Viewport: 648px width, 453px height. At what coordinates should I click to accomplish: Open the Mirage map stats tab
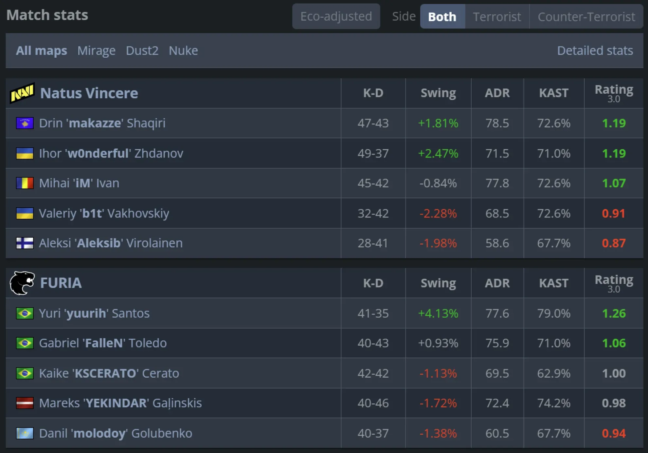(x=96, y=50)
